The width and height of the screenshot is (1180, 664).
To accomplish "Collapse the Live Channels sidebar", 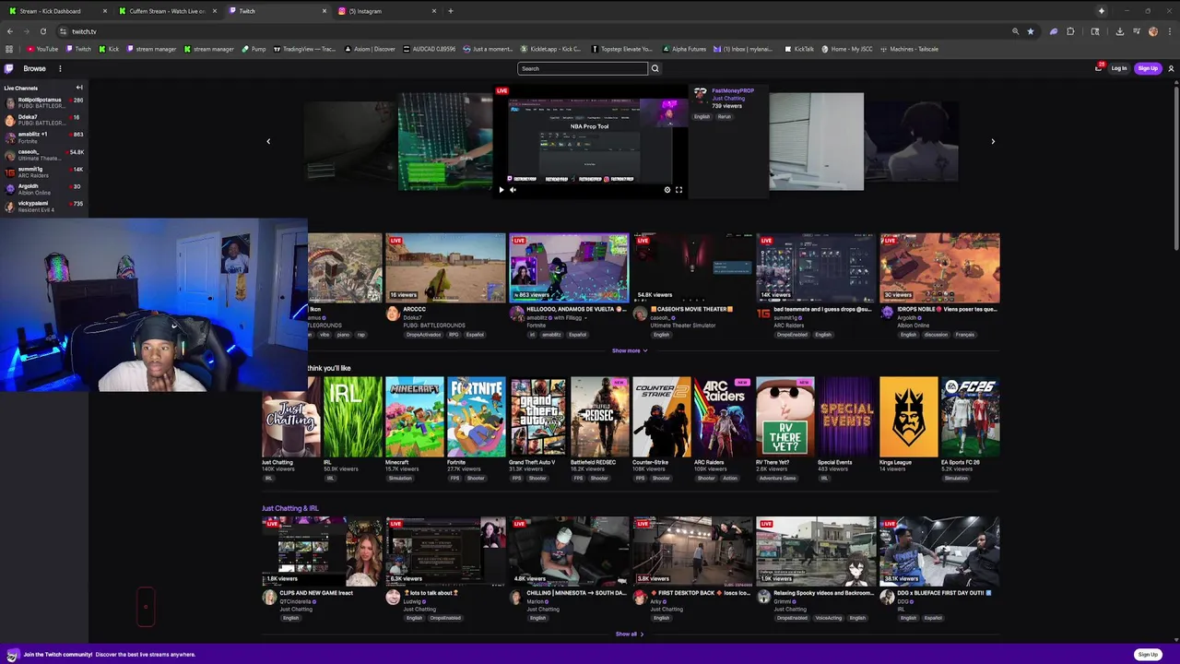I will tap(79, 88).
